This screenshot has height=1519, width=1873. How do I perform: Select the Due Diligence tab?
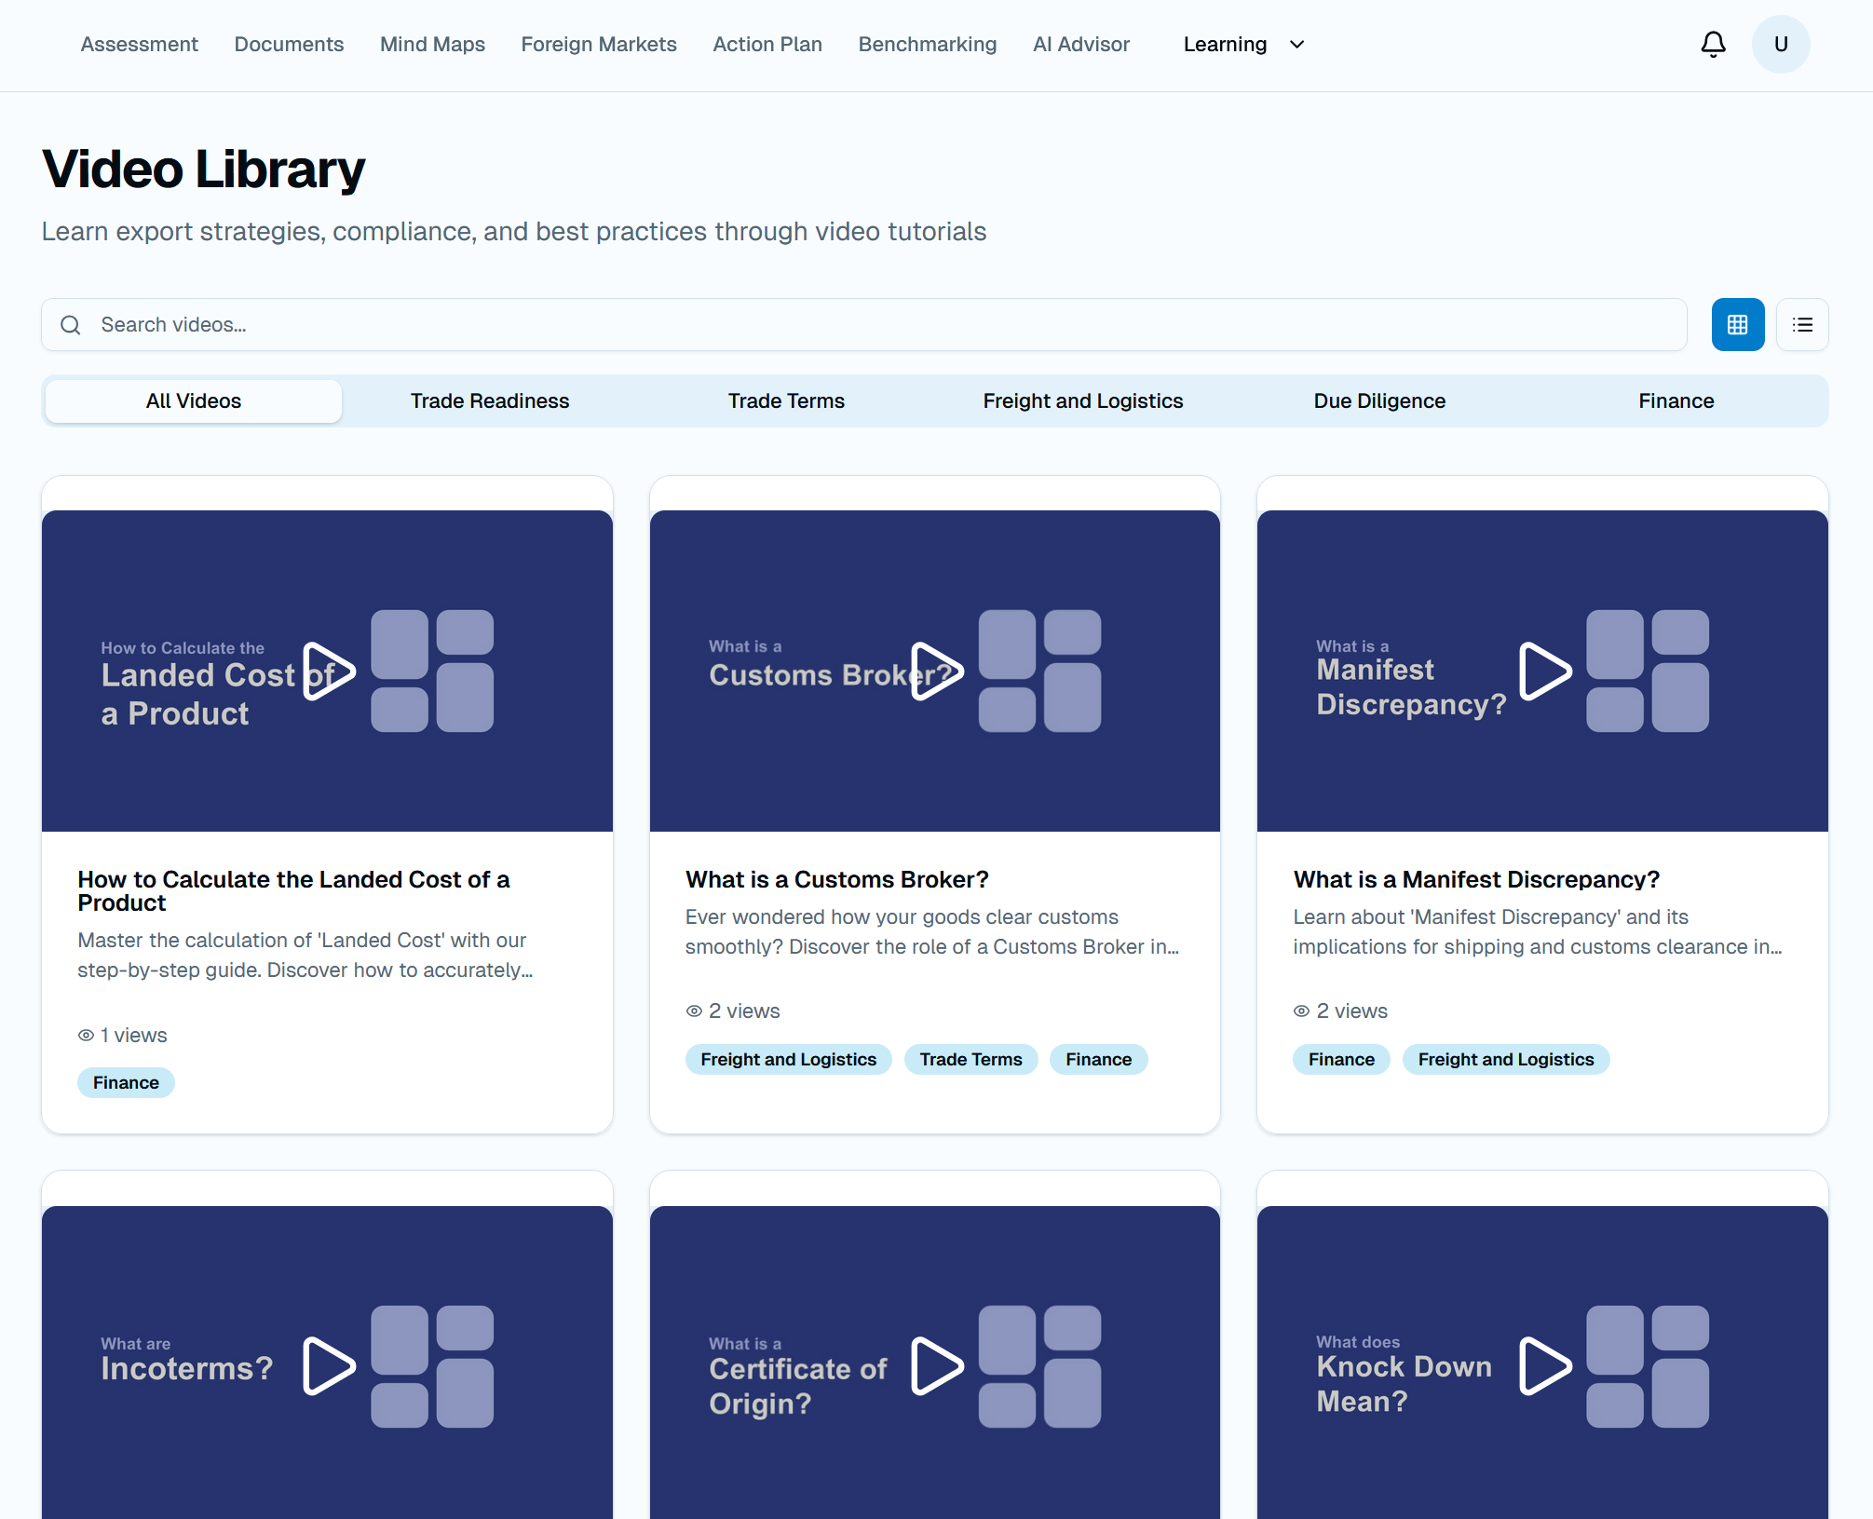click(x=1379, y=401)
